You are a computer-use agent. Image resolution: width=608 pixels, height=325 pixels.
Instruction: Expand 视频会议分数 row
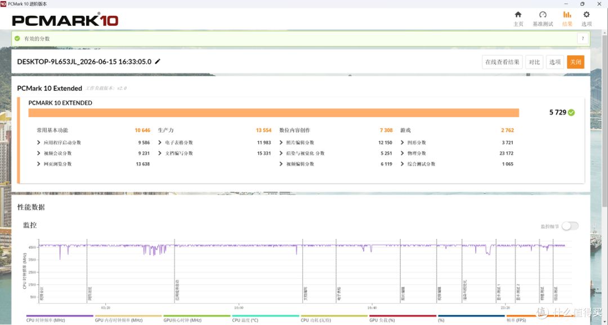tap(39, 153)
